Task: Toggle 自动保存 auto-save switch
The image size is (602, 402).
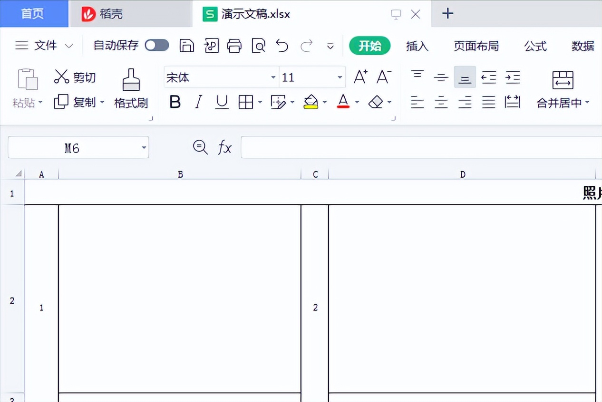Action: [x=157, y=45]
